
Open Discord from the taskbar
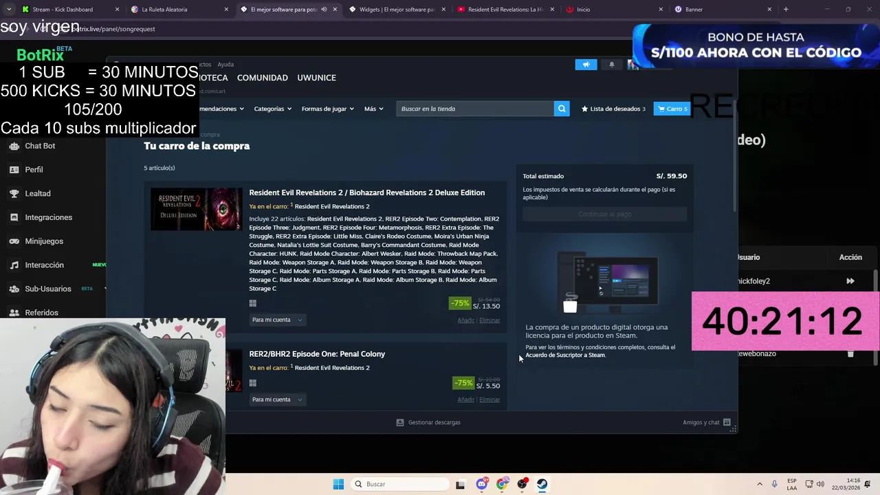(x=481, y=484)
